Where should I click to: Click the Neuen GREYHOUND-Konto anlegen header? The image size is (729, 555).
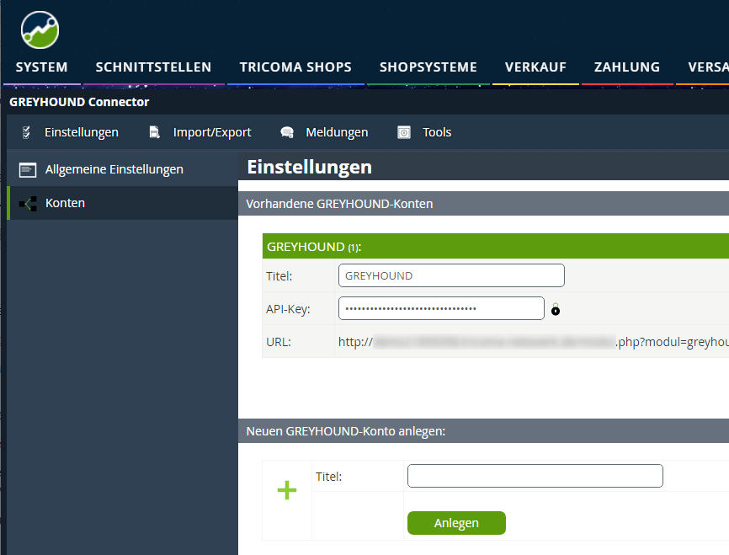[483, 431]
